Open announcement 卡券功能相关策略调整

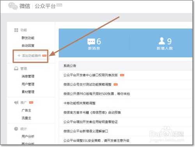tap(80, 103)
